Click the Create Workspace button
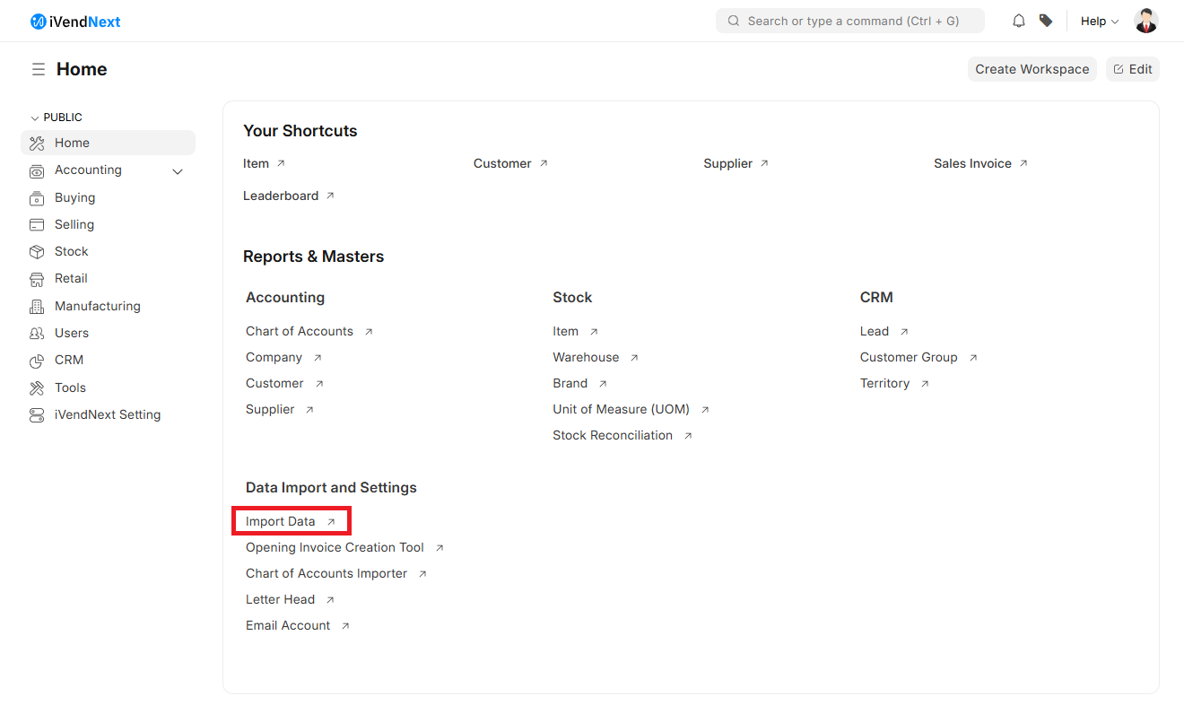This screenshot has height=714, width=1184. click(1032, 69)
